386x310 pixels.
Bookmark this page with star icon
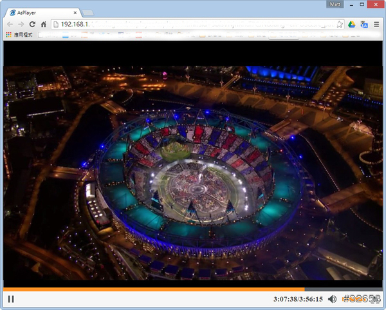tap(340, 24)
